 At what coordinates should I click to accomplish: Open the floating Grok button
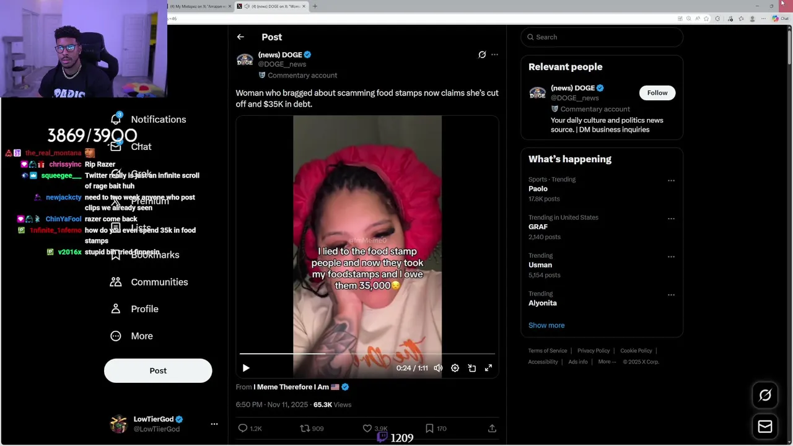click(x=765, y=395)
